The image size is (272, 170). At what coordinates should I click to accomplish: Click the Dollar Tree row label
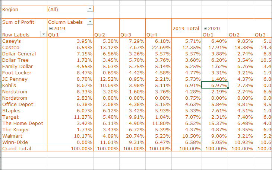(x=24, y=60)
